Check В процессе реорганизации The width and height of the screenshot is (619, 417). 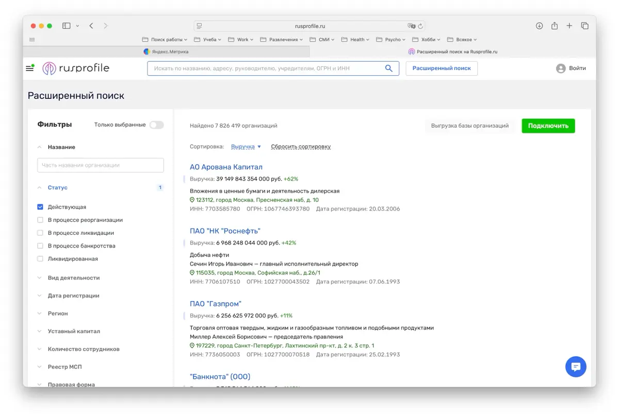click(40, 220)
